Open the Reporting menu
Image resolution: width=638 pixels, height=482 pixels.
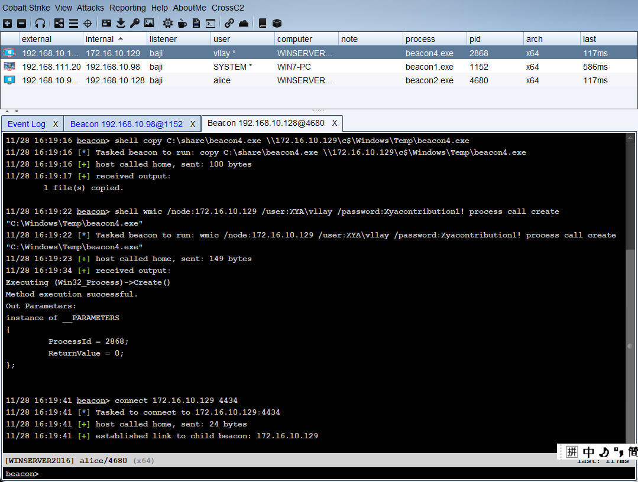click(127, 8)
